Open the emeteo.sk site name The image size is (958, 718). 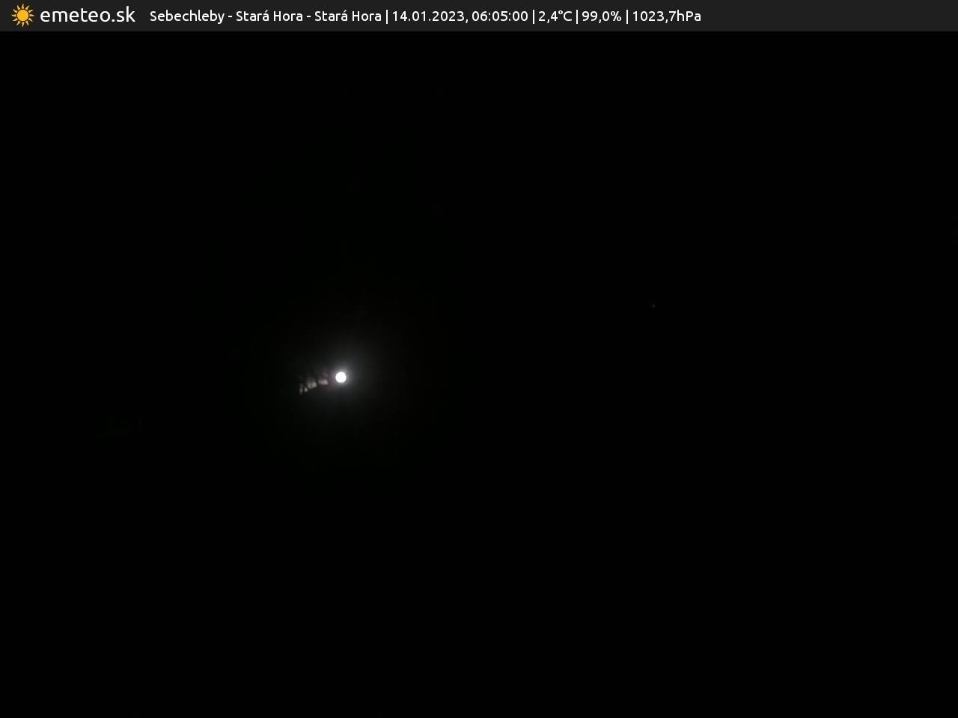coord(88,16)
